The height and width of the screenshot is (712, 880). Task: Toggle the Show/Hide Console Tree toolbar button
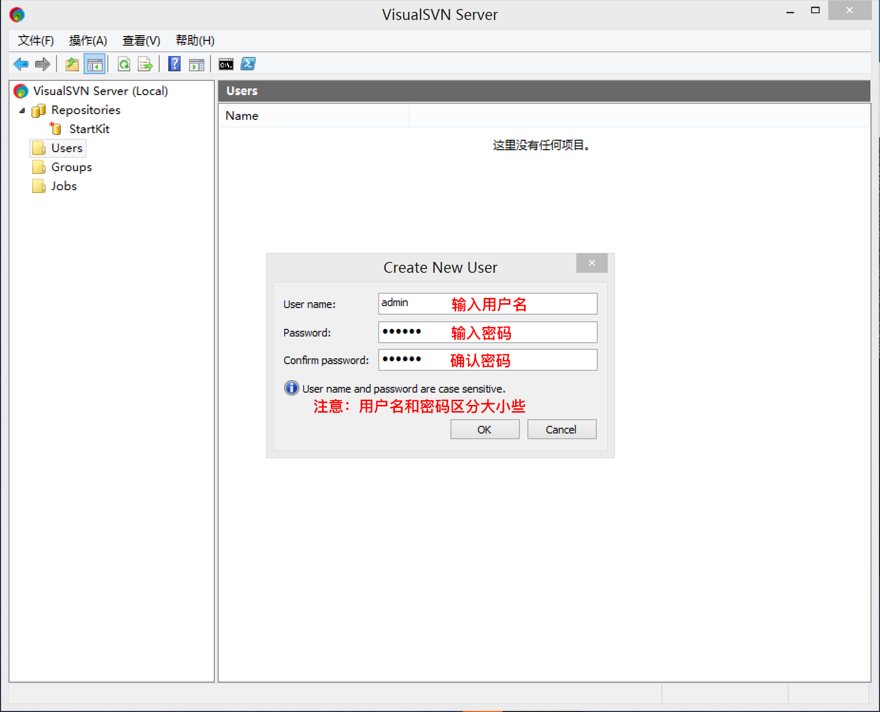(95, 64)
